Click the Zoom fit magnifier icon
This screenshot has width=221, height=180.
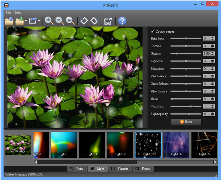(70, 21)
